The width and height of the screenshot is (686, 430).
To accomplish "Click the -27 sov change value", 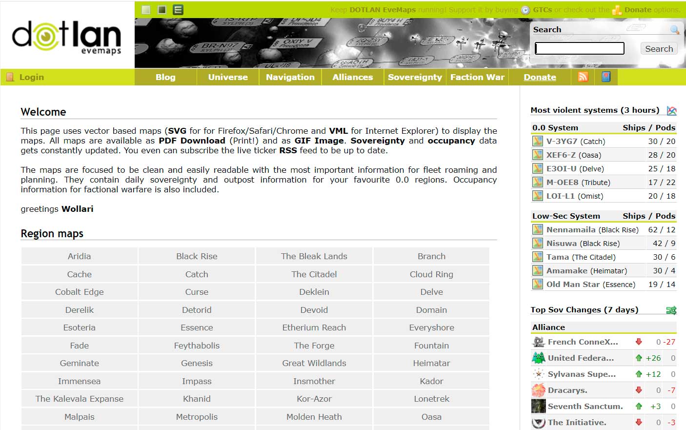I will (x=669, y=342).
